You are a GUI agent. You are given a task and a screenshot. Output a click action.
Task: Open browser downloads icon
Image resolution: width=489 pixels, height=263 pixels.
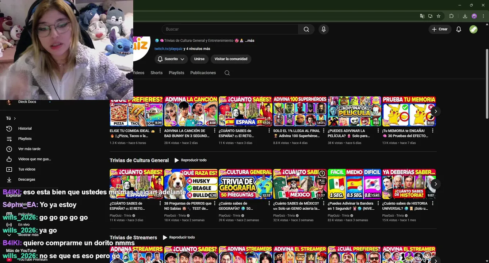[465, 16]
